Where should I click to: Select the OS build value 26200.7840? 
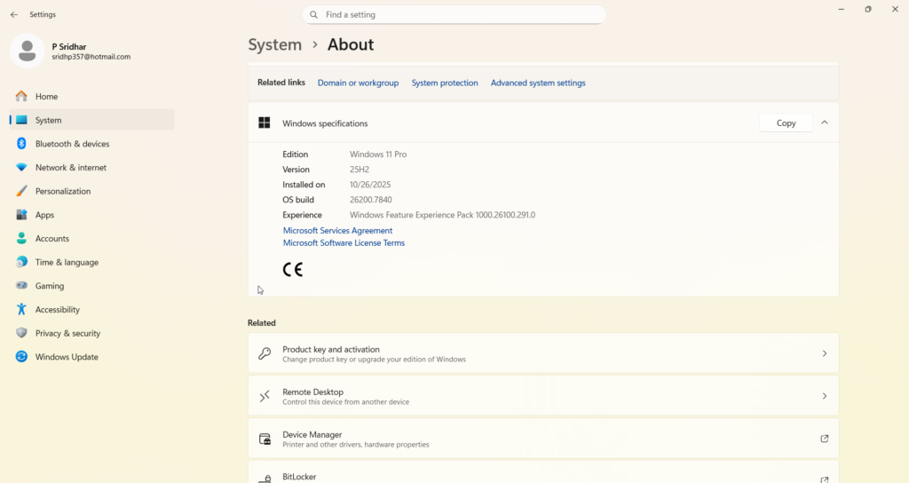(370, 200)
